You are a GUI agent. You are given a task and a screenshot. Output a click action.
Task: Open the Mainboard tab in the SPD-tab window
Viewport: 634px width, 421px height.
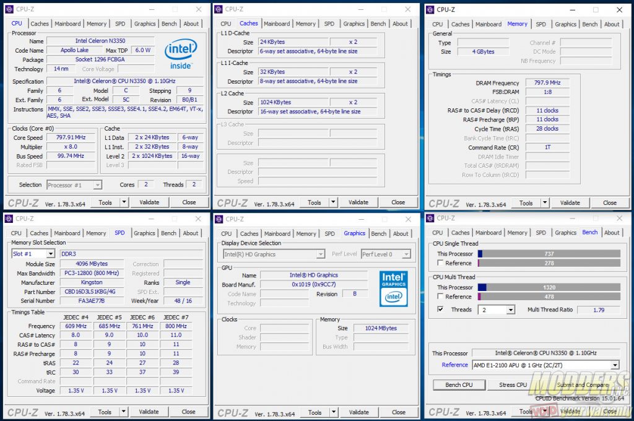pos(67,233)
